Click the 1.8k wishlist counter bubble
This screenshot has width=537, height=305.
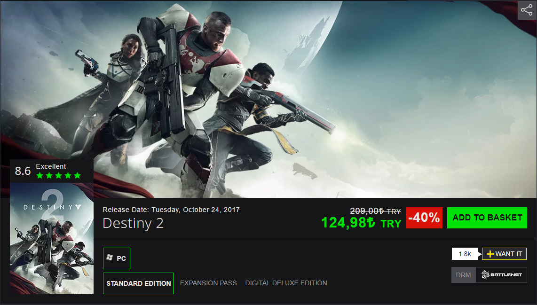click(465, 254)
